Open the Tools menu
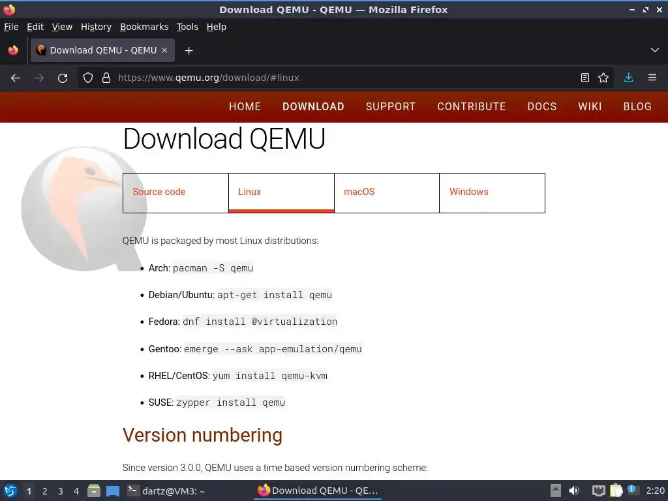668x501 pixels. 187,27
